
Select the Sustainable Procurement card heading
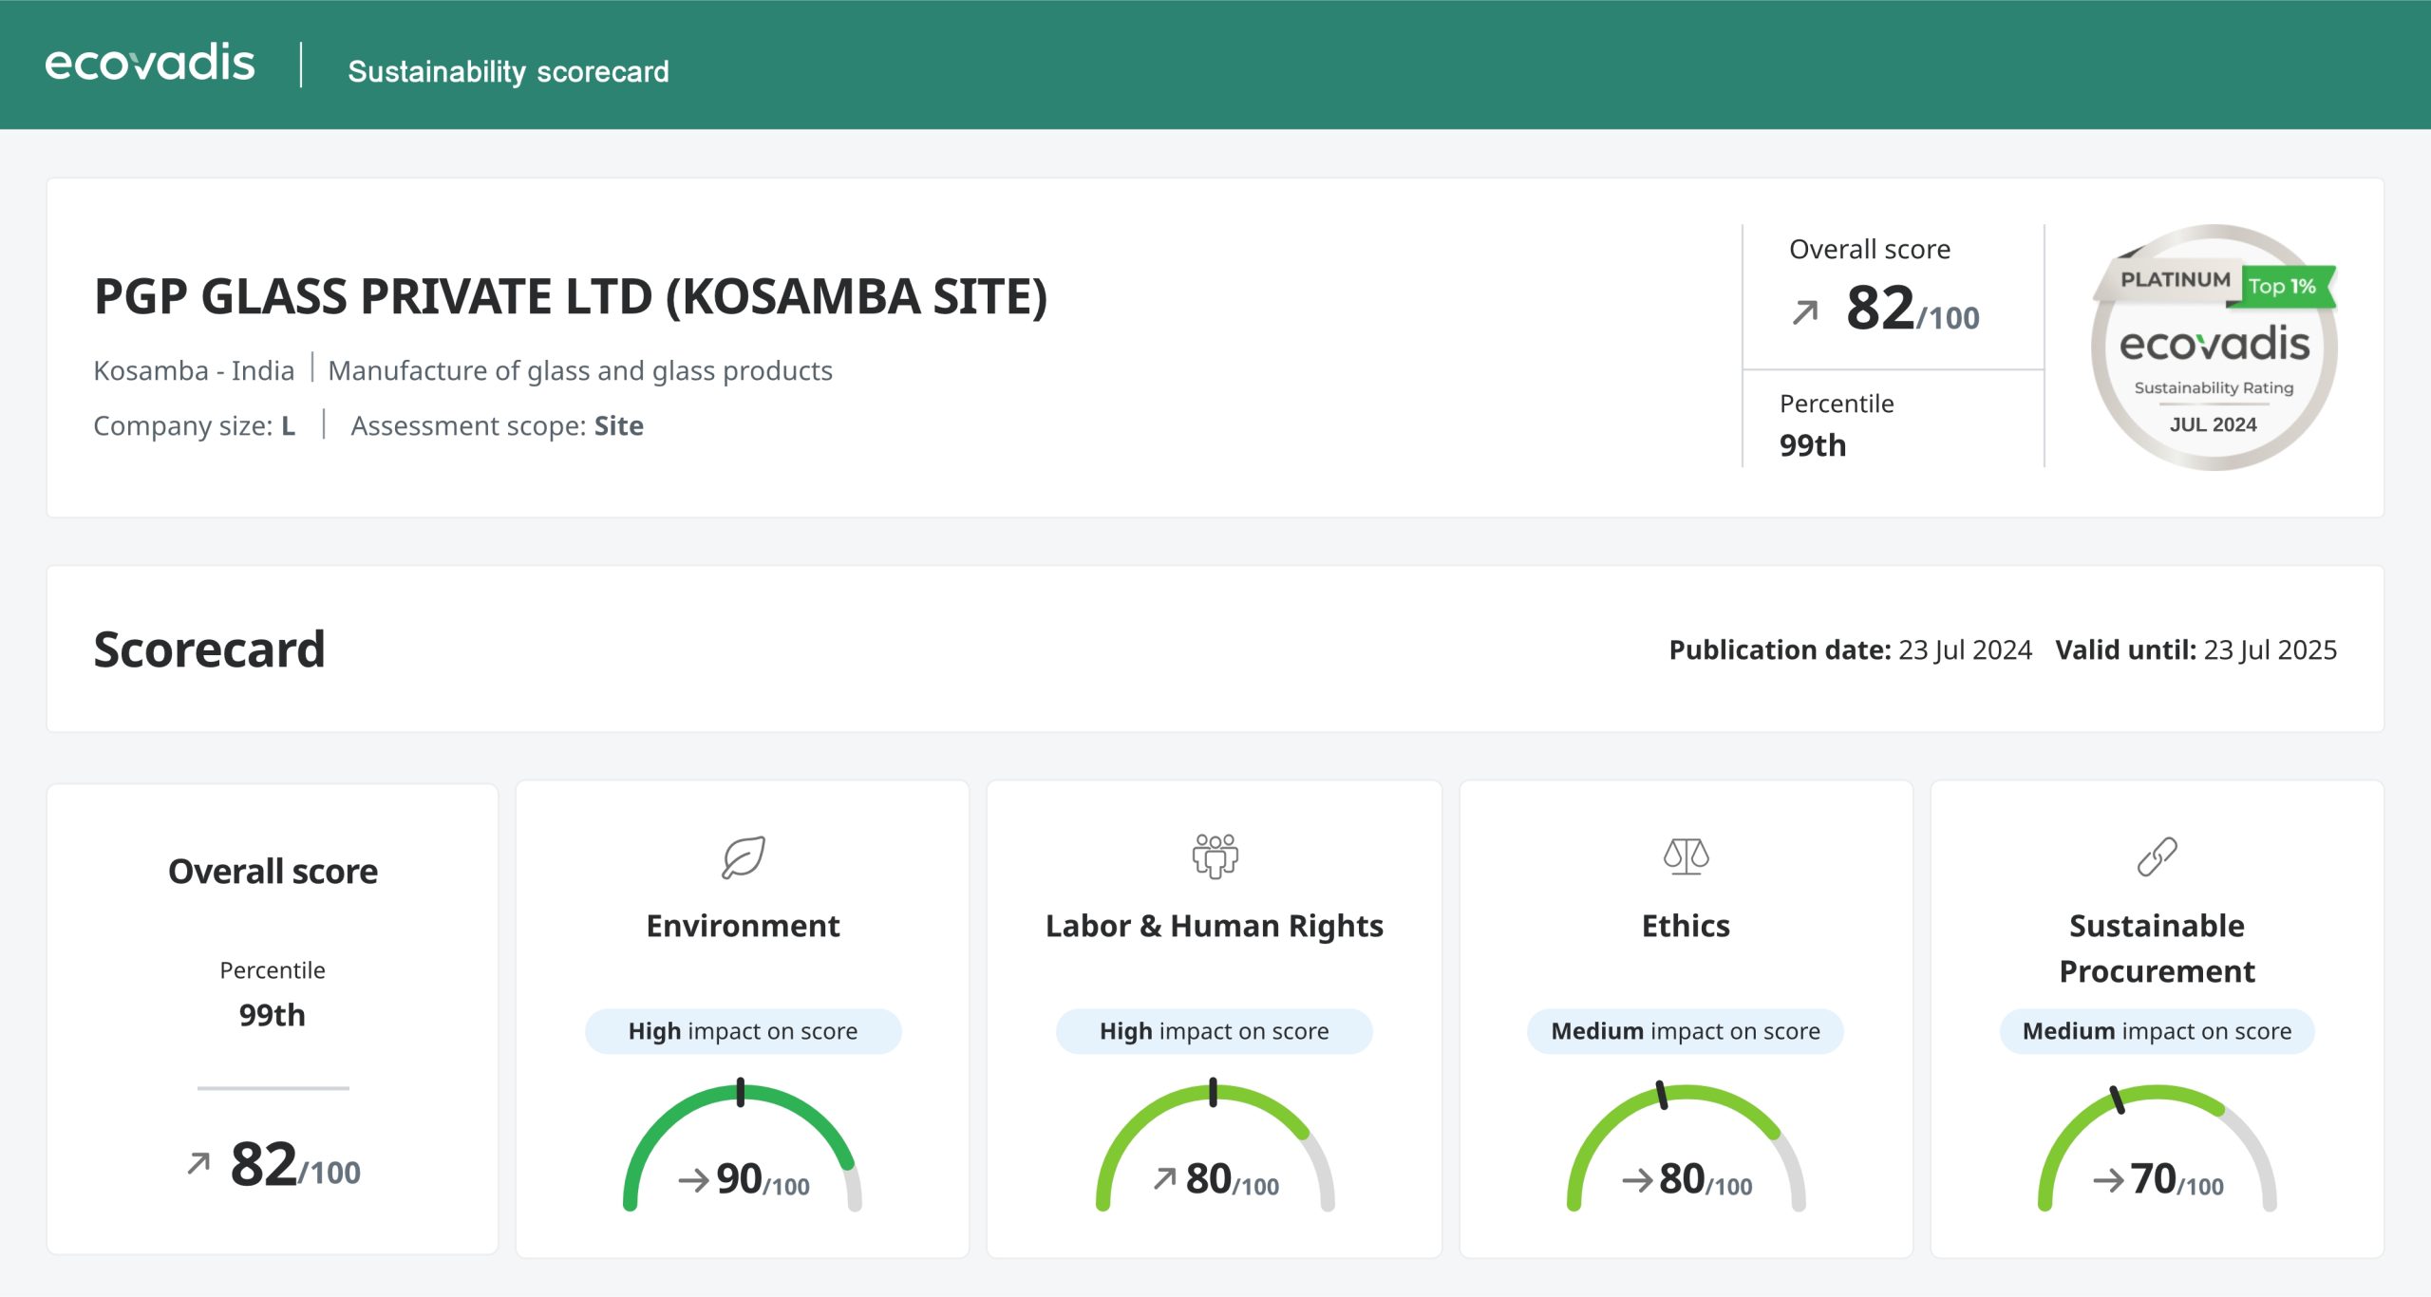[2157, 949]
